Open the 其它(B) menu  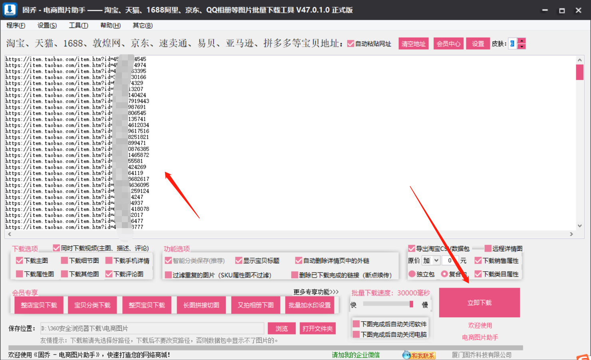coord(143,25)
